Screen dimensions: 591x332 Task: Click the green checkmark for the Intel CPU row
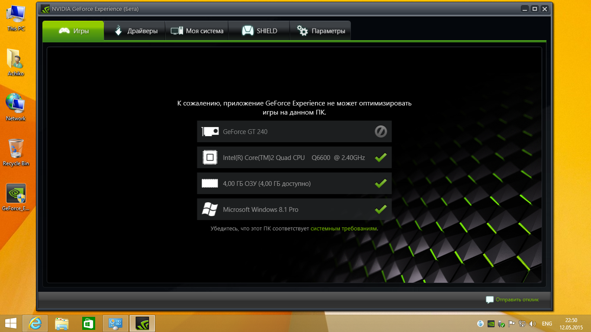click(x=381, y=157)
